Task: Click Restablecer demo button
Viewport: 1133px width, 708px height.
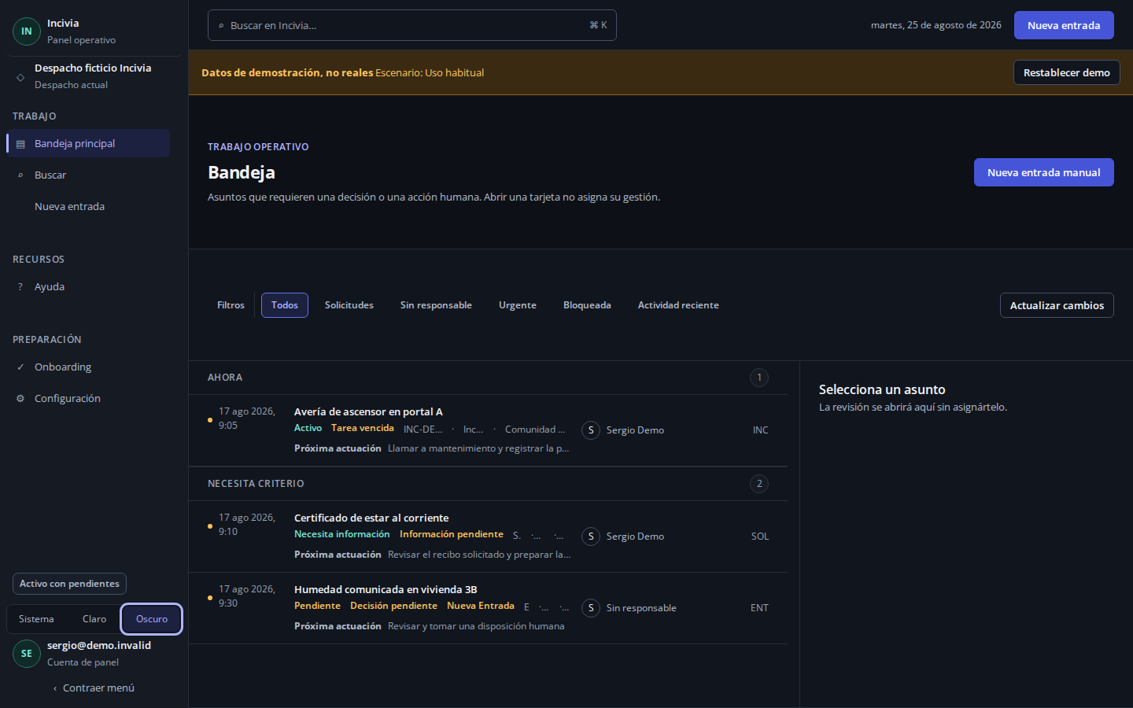Action: coord(1066,72)
